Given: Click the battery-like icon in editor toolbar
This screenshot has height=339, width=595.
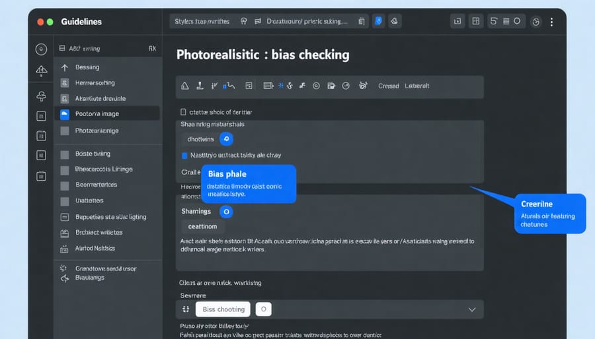Looking at the screenshot, I should pyautogui.click(x=268, y=86).
